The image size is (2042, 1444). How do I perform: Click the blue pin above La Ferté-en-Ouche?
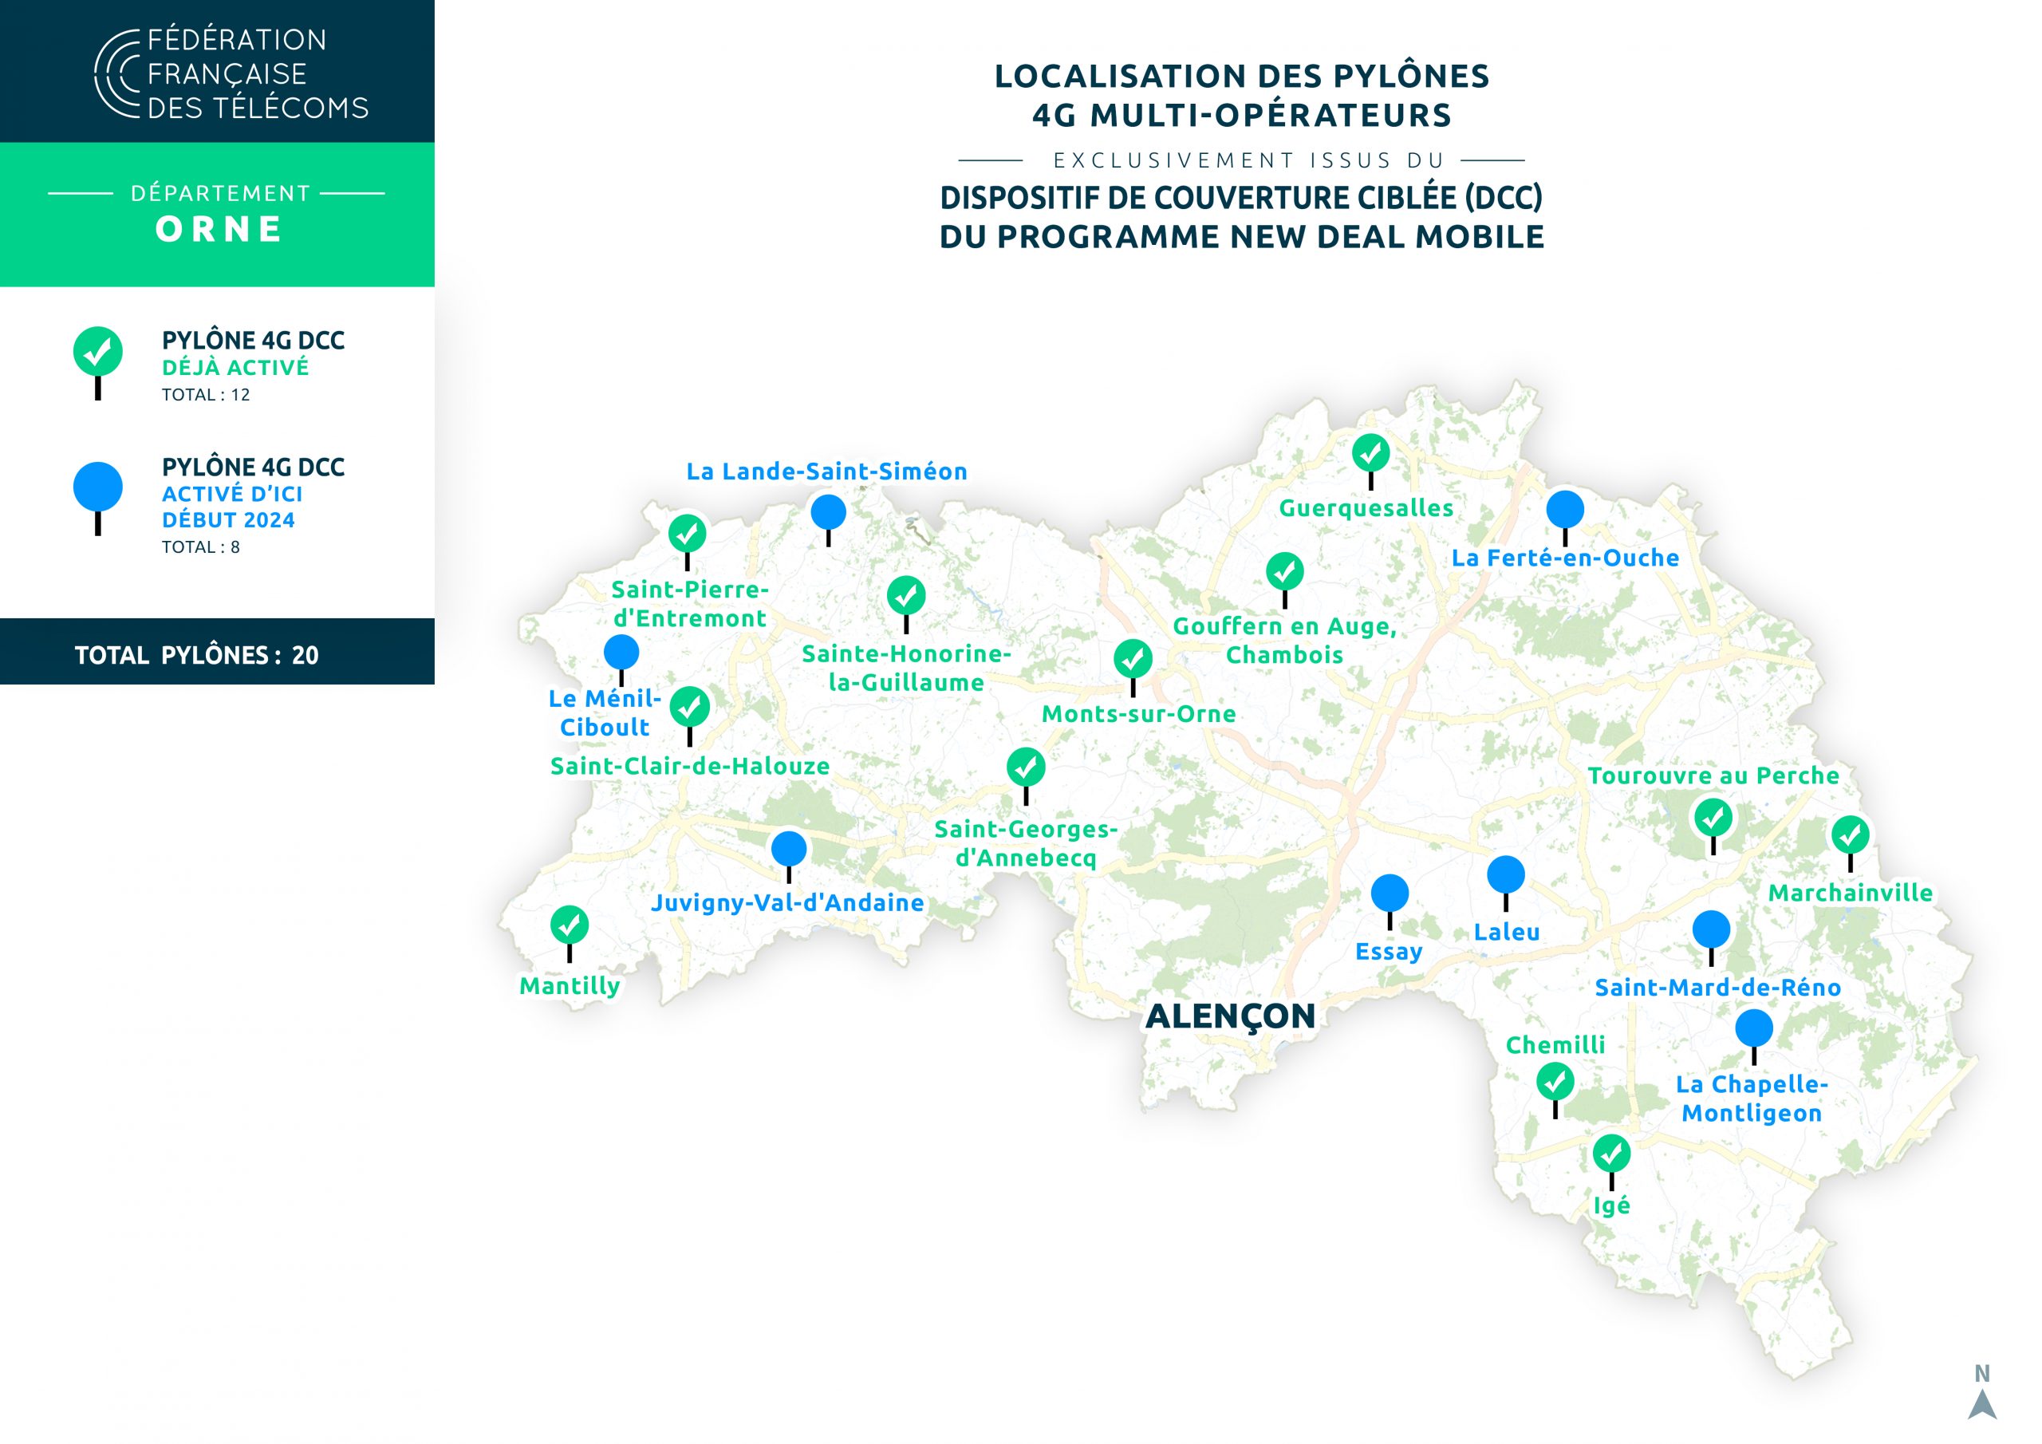tap(1564, 517)
